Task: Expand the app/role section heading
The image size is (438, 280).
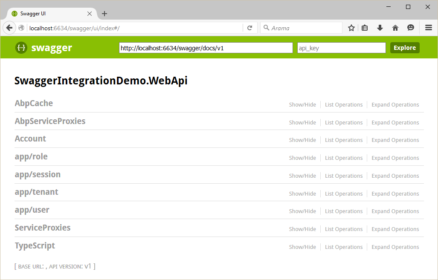Action: tap(31, 156)
